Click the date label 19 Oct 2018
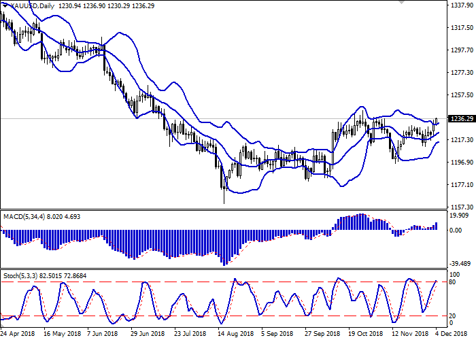This screenshot has height=340, width=476. pos(366,334)
